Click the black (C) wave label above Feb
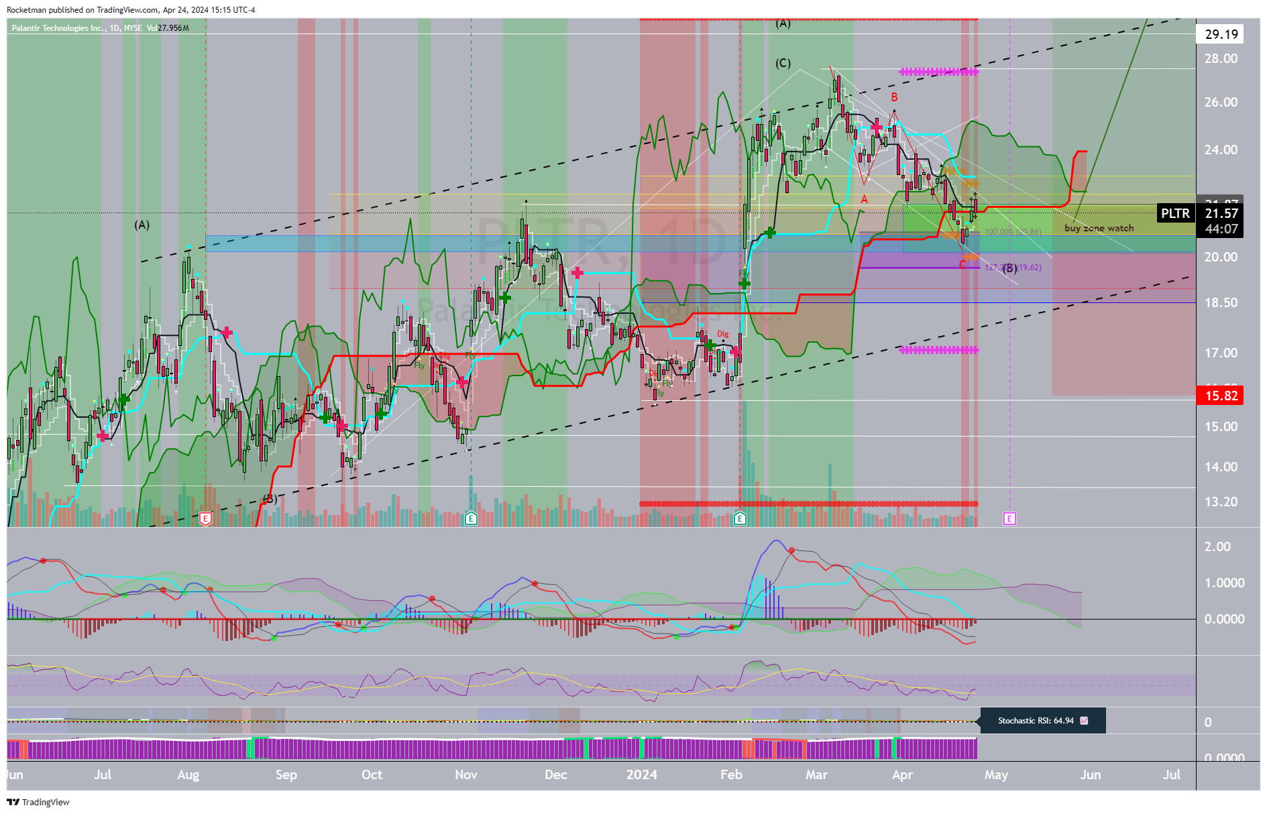The image size is (1267, 814). point(783,63)
